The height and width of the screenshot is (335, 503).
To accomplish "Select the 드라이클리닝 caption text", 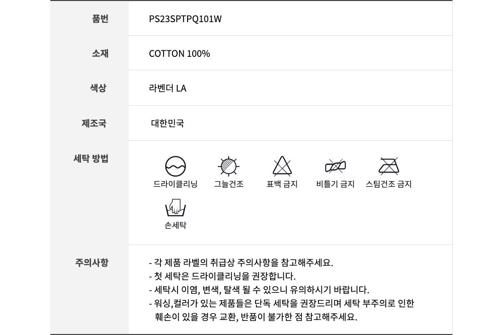I will (x=176, y=184).
